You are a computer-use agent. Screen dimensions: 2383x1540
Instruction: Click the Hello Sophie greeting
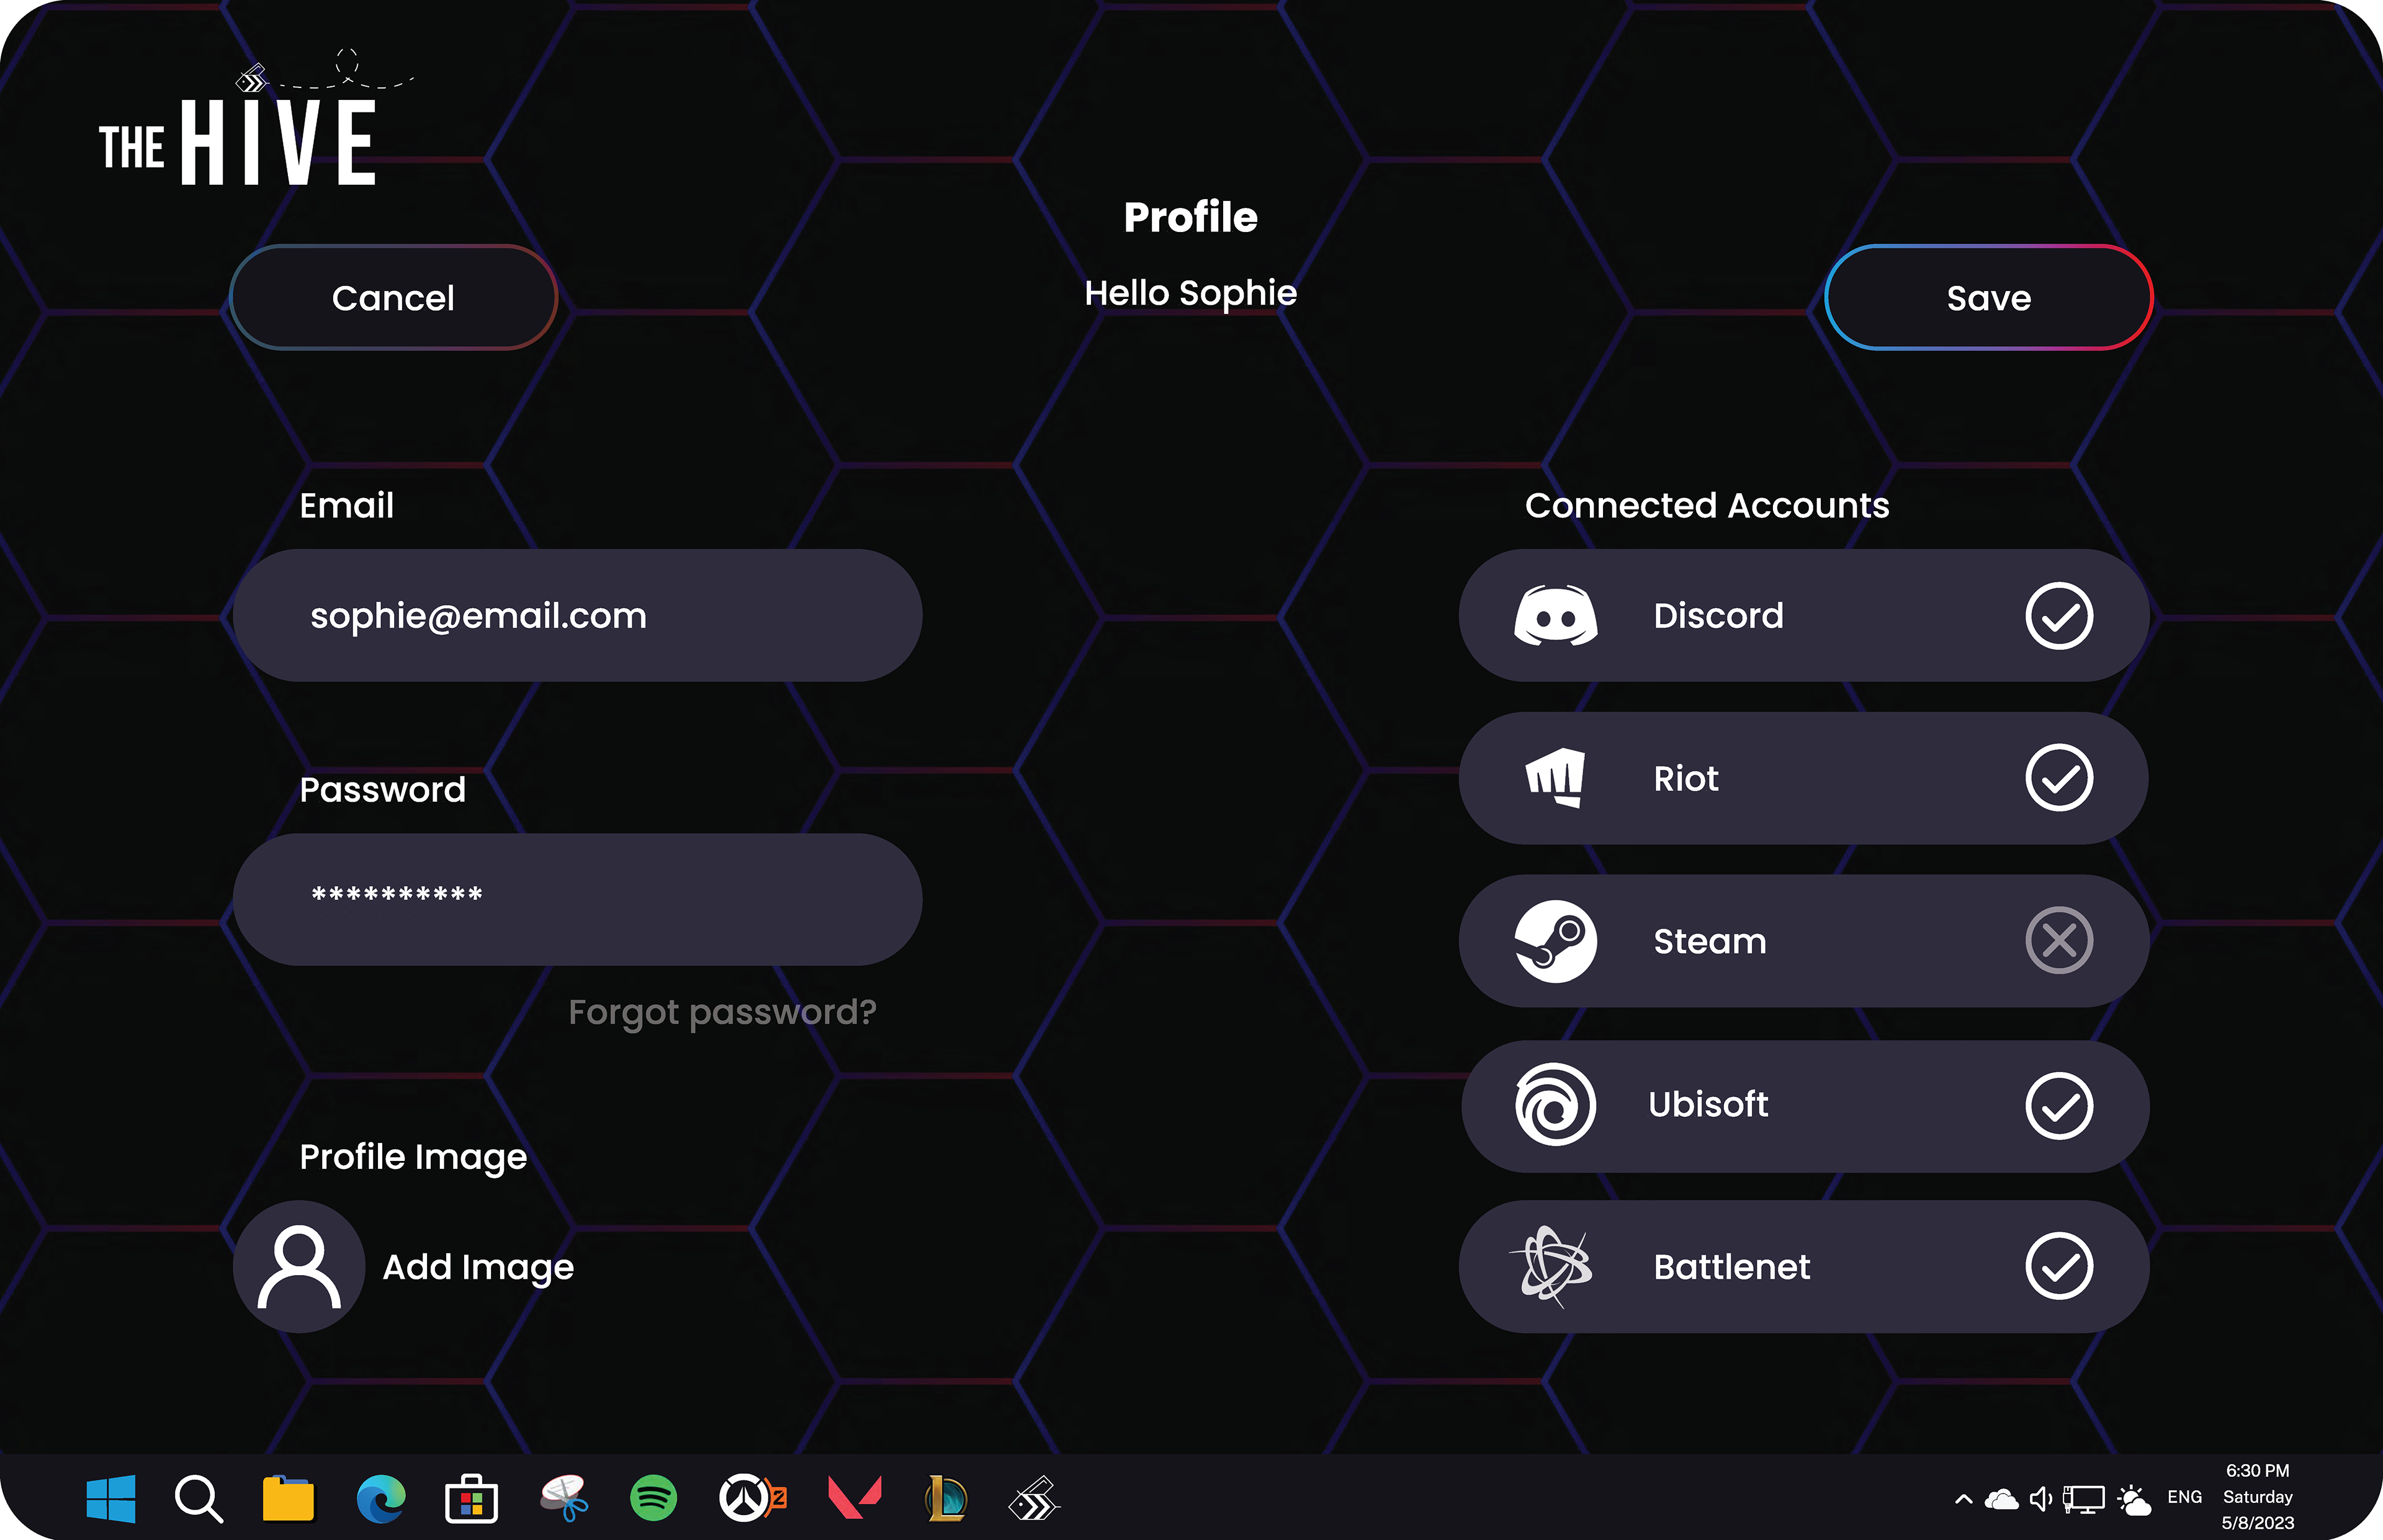pos(1191,294)
